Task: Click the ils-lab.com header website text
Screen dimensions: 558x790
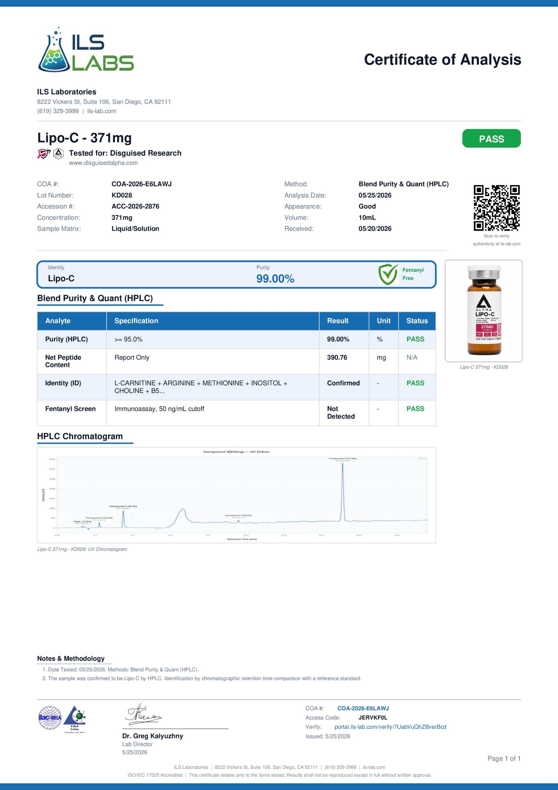Action: coord(101,111)
